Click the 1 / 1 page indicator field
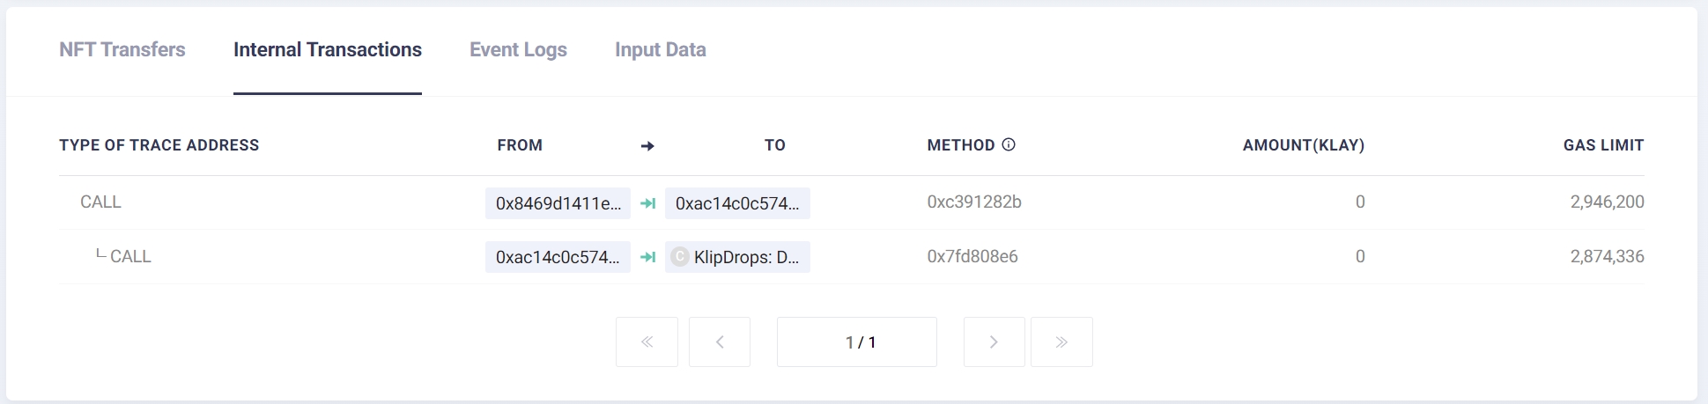Viewport: 1708px width, 404px height. pos(856,342)
